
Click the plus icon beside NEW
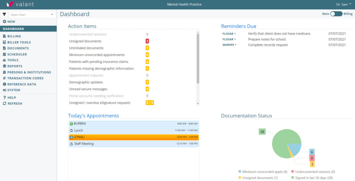pos(4,22)
